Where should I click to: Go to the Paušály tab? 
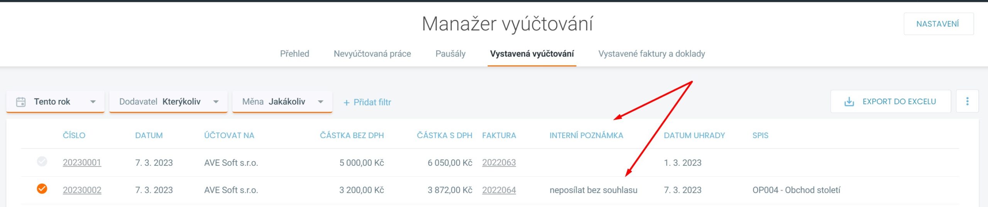[450, 54]
